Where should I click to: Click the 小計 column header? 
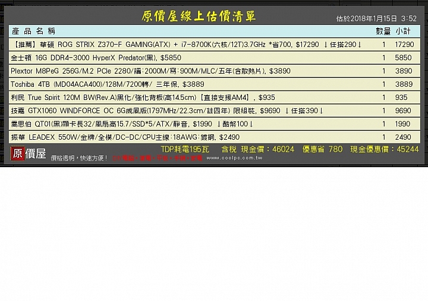pos(403,31)
